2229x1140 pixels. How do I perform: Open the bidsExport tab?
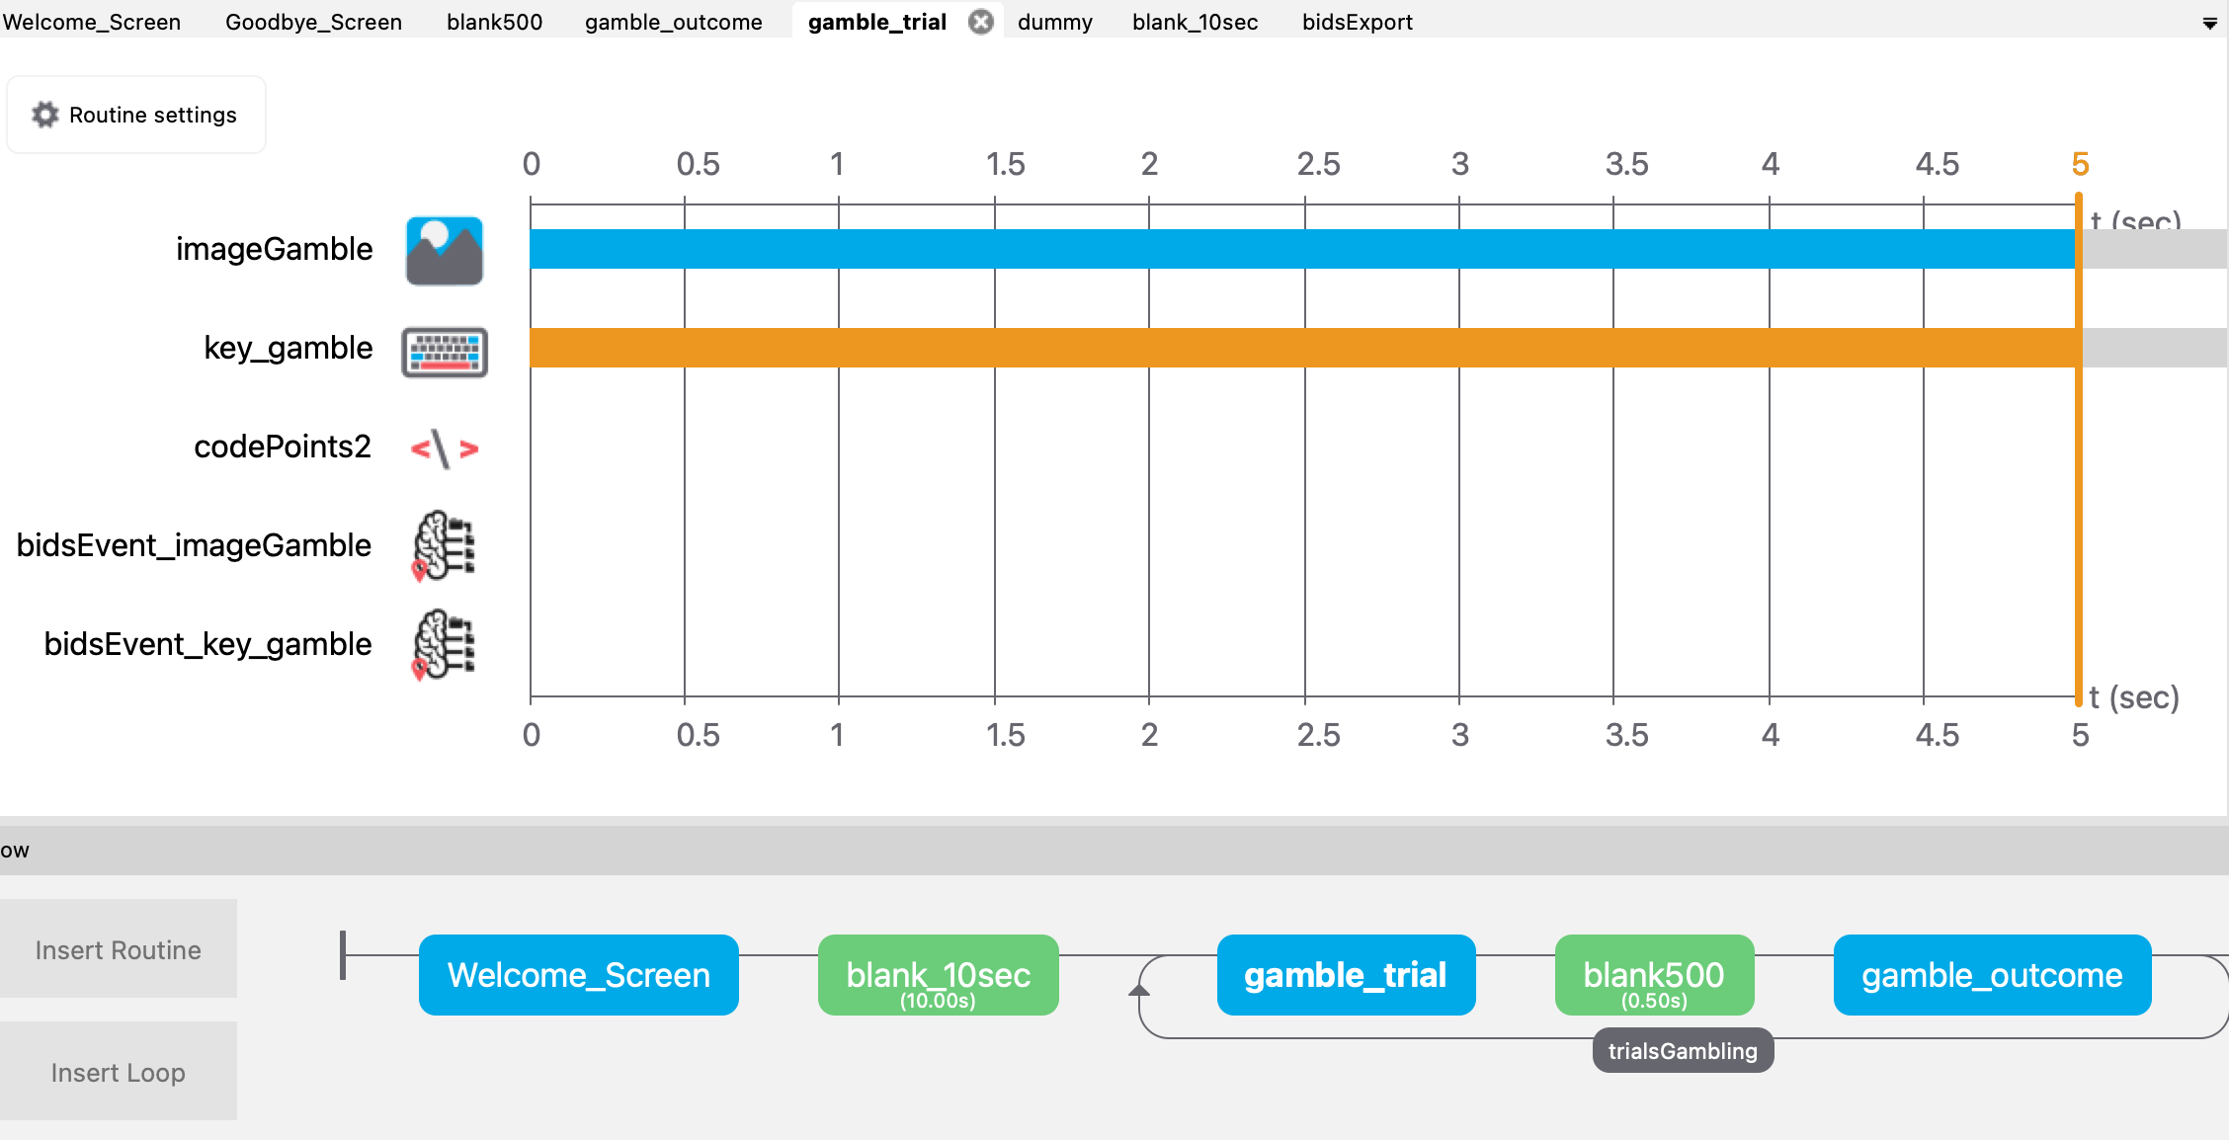point(1358,22)
